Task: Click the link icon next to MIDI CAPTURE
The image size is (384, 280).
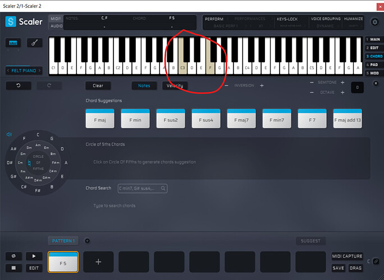Action: (376, 262)
